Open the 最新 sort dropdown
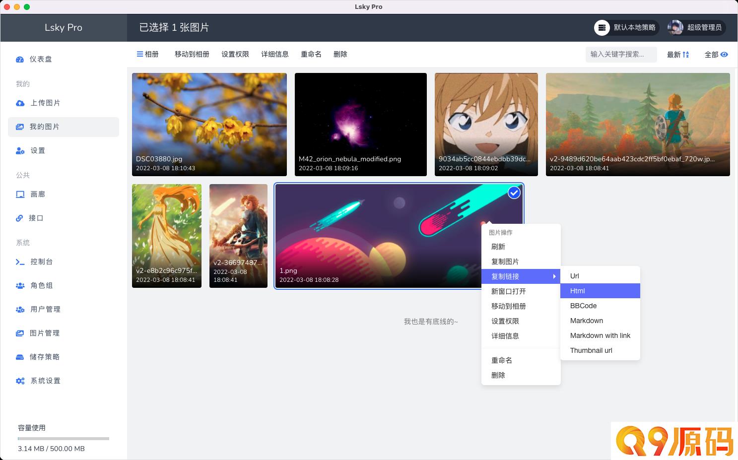 point(678,55)
